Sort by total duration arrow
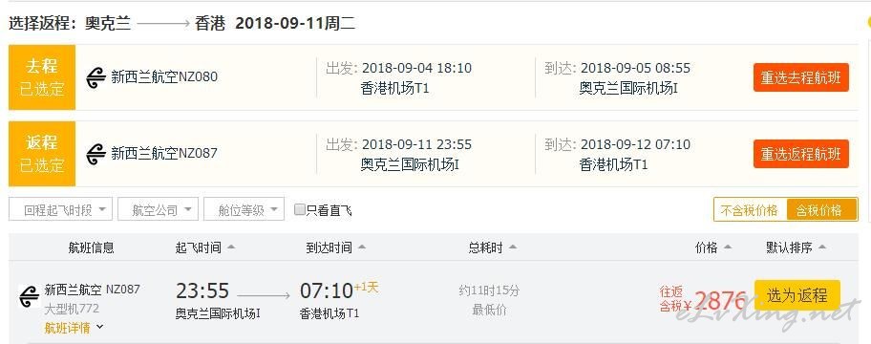 (513, 247)
